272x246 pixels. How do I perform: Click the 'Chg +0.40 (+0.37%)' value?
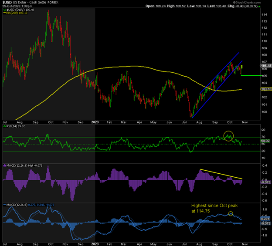pos(242,6)
